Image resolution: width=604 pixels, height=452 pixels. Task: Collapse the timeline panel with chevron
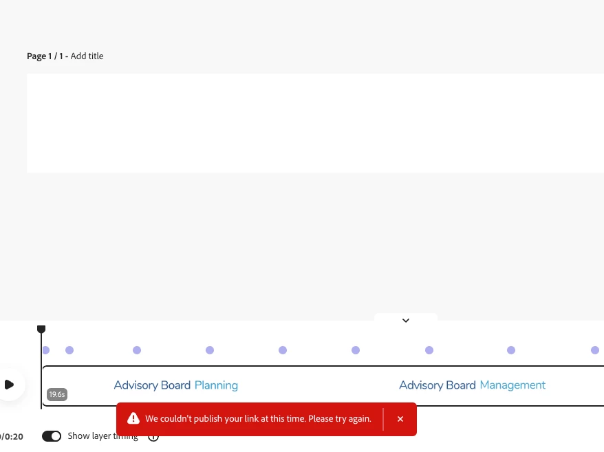(406, 320)
